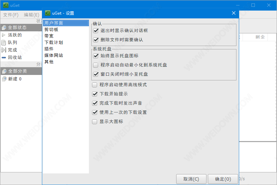This screenshot has width=277, height=185.
Task: Click 确定(O) button
Action: click(223, 179)
